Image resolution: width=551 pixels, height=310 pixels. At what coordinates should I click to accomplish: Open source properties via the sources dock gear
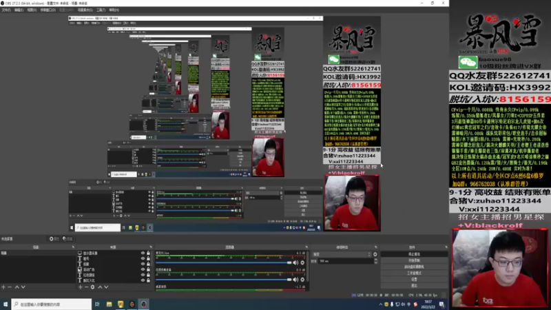point(93,287)
